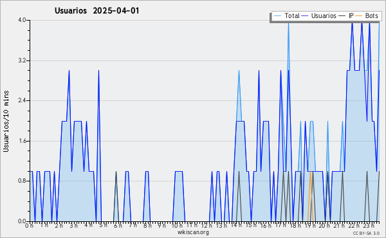Click the 0.8 y-axis value
This screenshot has height=238, width=386.
[x=22, y=181]
